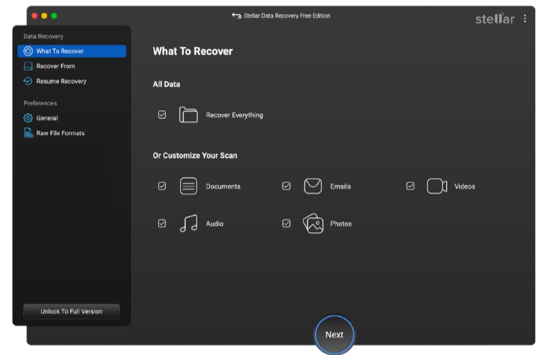
Task: Uncheck the Audio checkbox
Action: pos(162,223)
